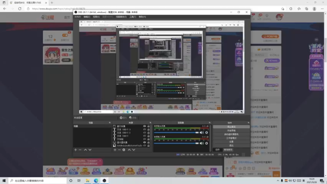Lock the 文本 (GDI+) 3 source
The image size is (327, 184).
coord(148,129)
